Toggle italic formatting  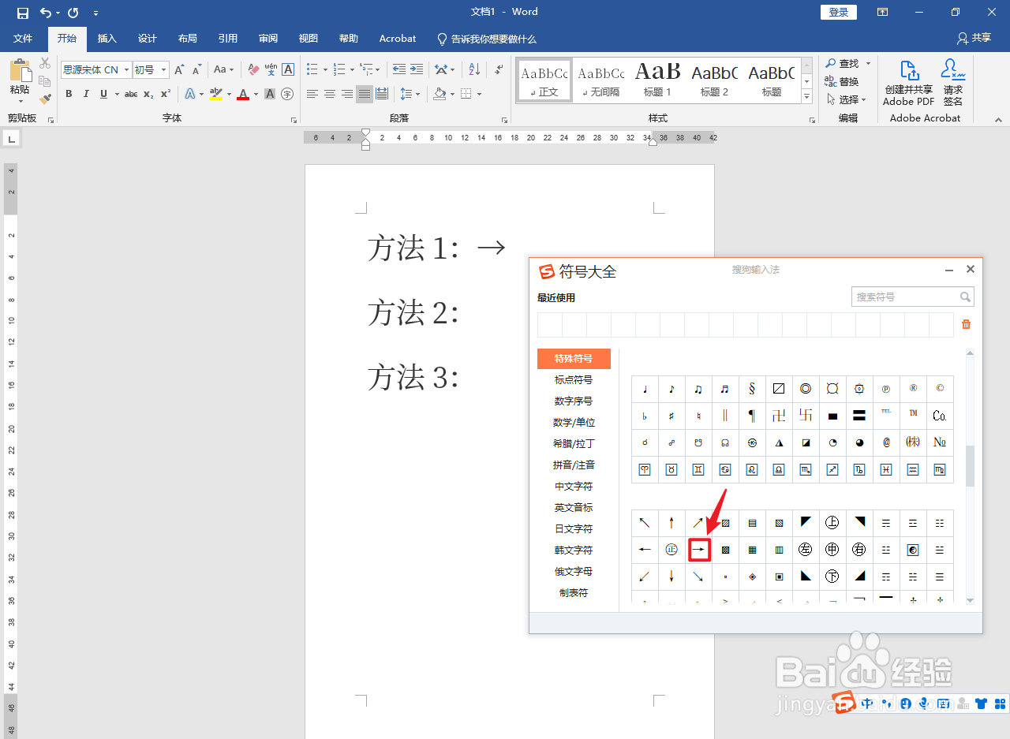pyautogui.click(x=85, y=94)
